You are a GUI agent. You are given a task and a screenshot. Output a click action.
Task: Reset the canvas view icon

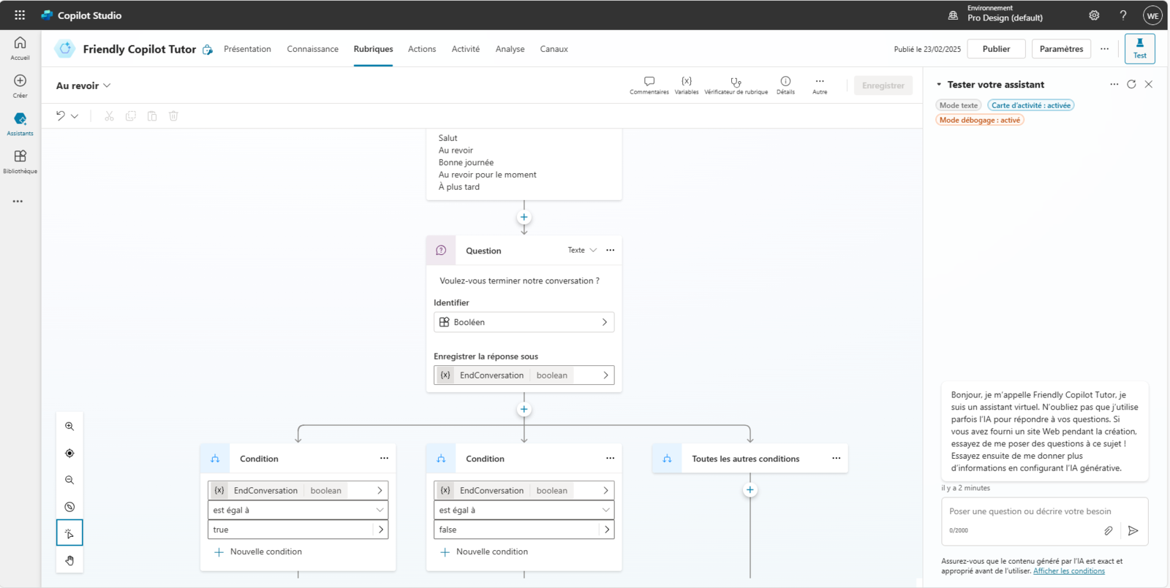(69, 507)
